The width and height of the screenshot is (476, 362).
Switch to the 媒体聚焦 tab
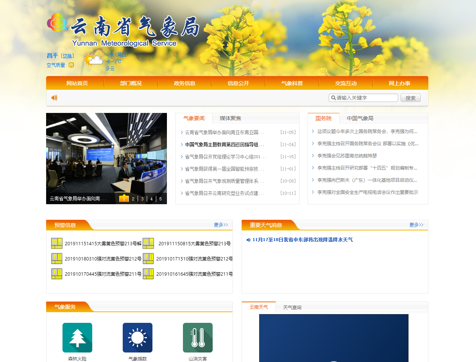[x=230, y=118]
